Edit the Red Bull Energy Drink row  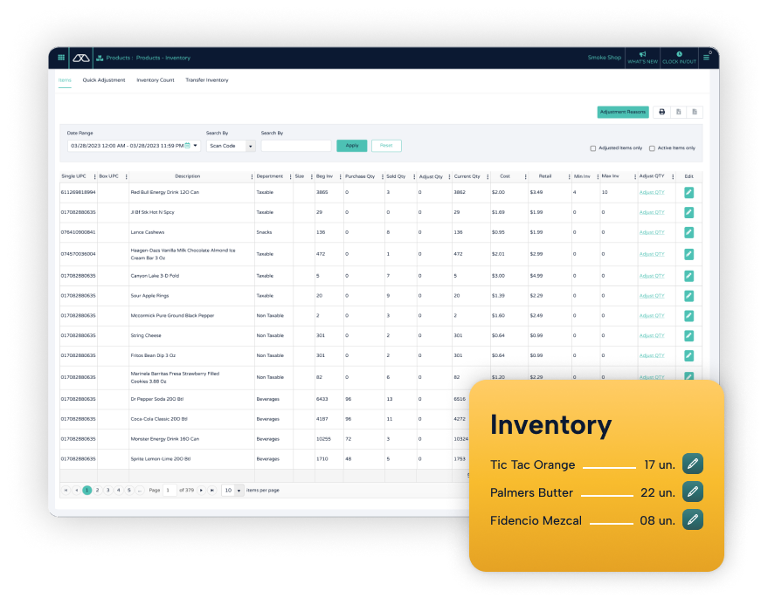click(x=688, y=192)
